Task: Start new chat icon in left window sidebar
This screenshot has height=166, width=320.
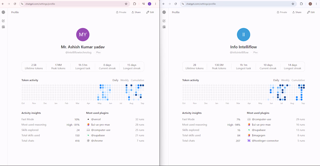Action: pos(3,21)
